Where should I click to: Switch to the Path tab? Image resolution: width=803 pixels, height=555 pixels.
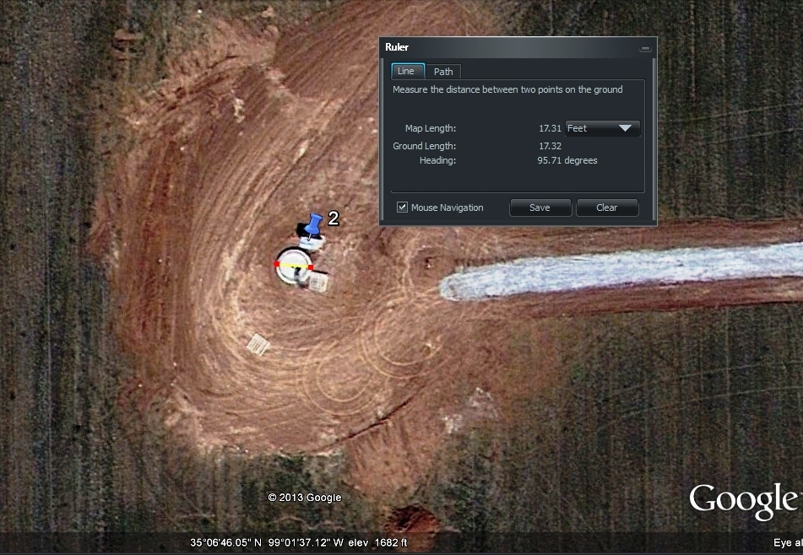[443, 72]
